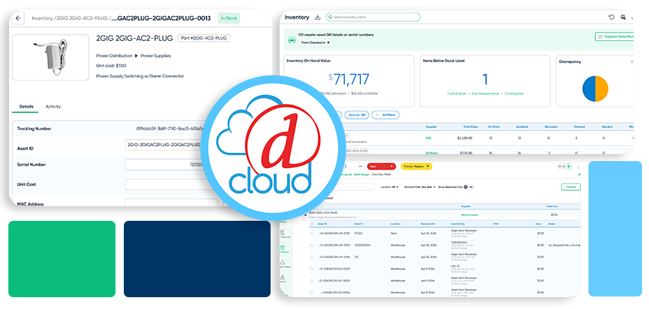Click the green plus circle icon
The image size is (649, 309).
[x=569, y=166]
